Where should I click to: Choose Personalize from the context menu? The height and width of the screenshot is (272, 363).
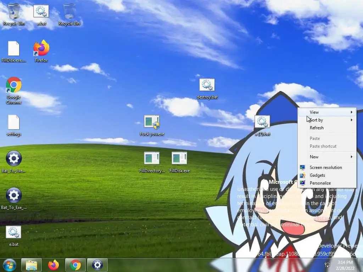click(x=327, y=183)
